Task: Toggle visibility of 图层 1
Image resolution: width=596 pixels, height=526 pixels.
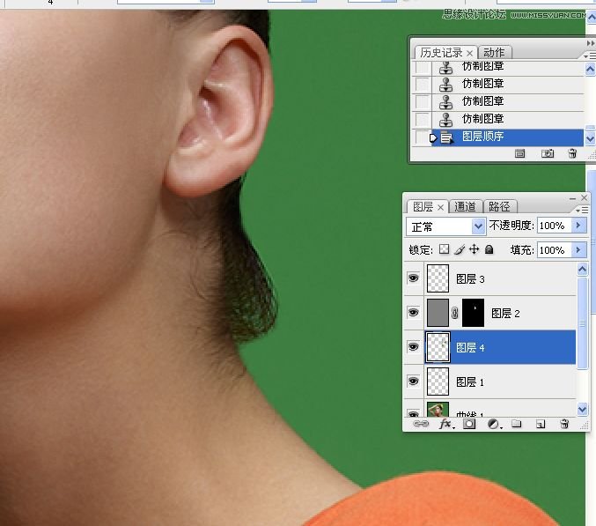Action: [x=413, y=381]
